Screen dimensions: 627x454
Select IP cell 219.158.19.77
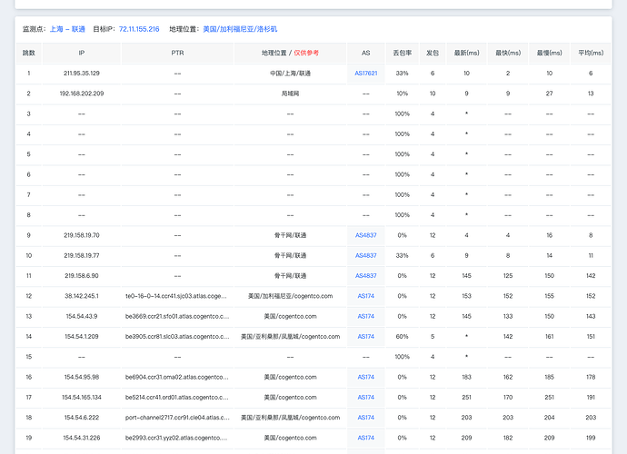point(82,255)
